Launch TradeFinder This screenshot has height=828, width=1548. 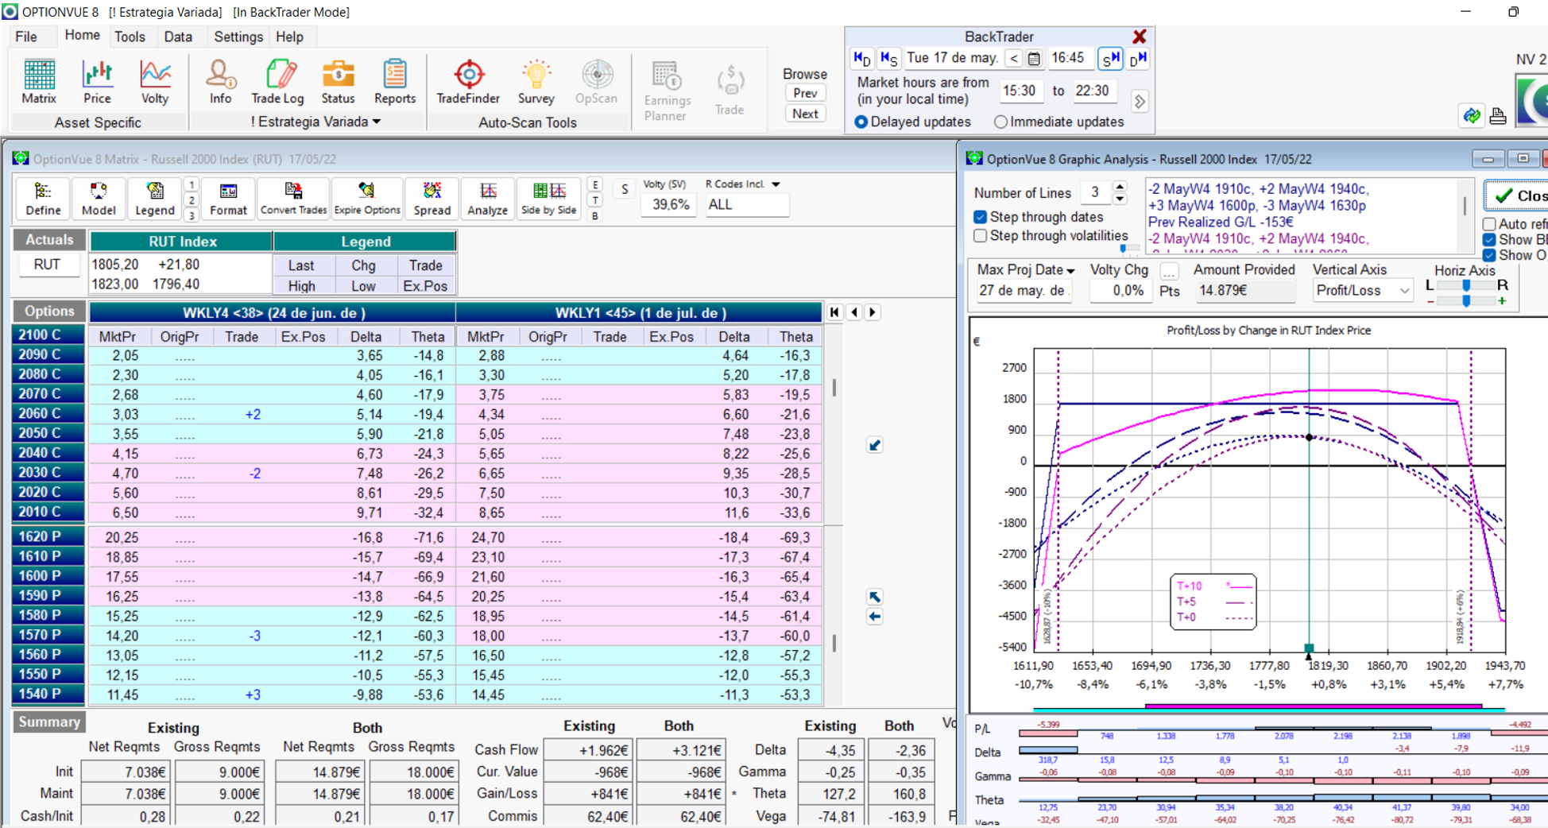click(x=468, y=83)
